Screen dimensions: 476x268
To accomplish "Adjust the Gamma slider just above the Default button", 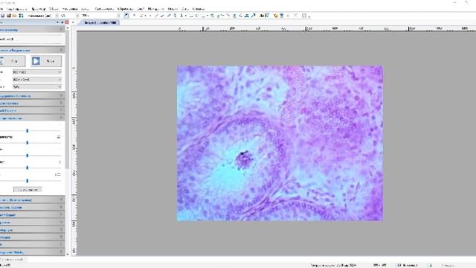I will pyautogui.click(x=28, y=180).
